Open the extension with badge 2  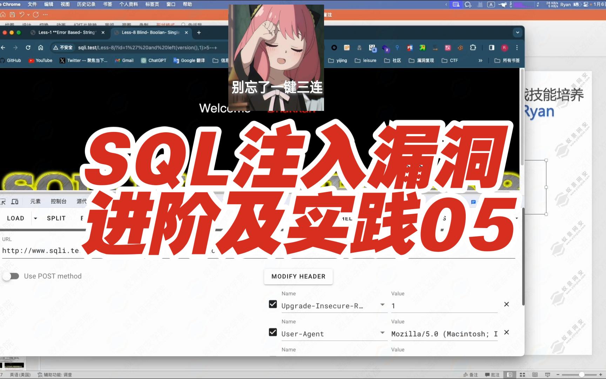tap(385, 48)
